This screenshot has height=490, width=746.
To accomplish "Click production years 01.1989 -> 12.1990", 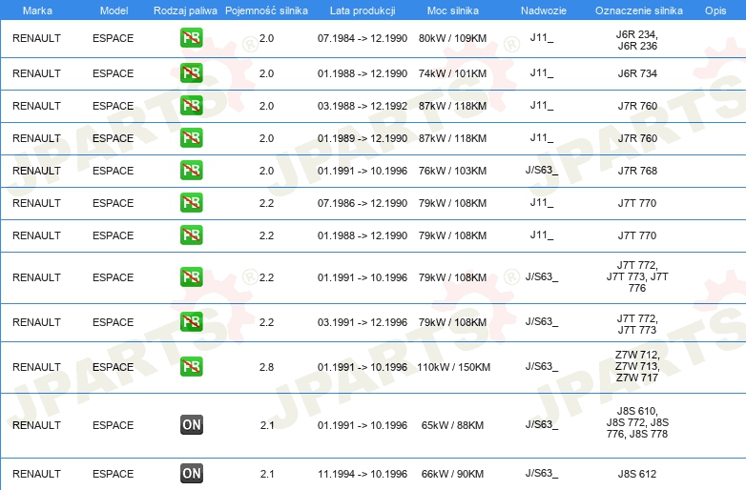I will (363, 138).
